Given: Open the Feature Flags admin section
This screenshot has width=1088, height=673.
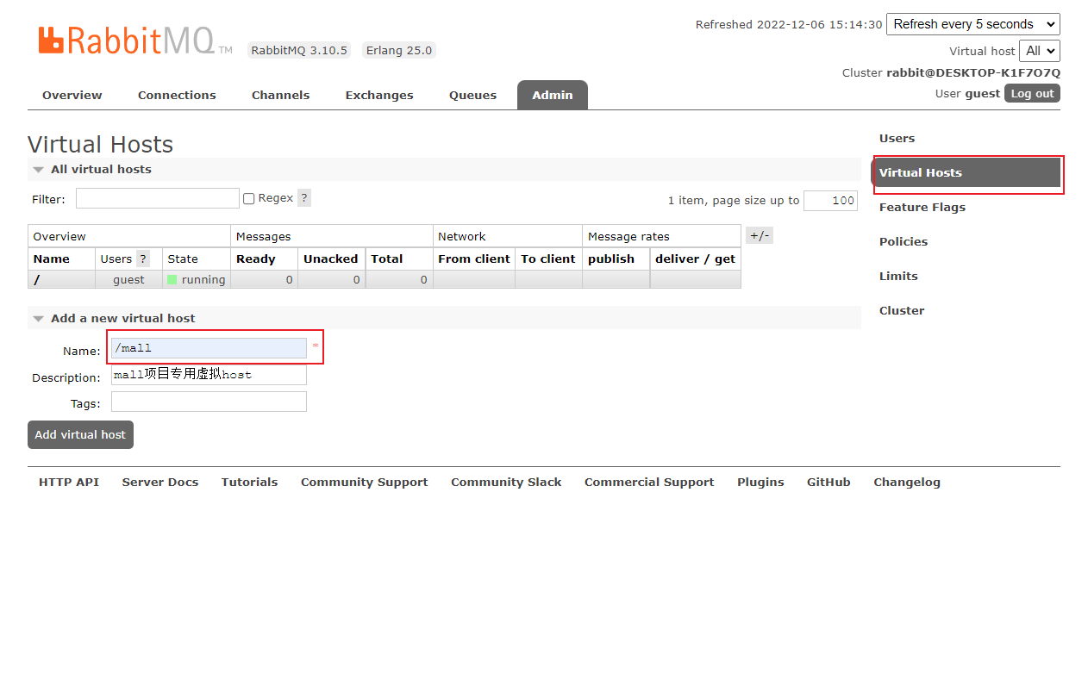Looking at the screenshot, I should 922,208.
